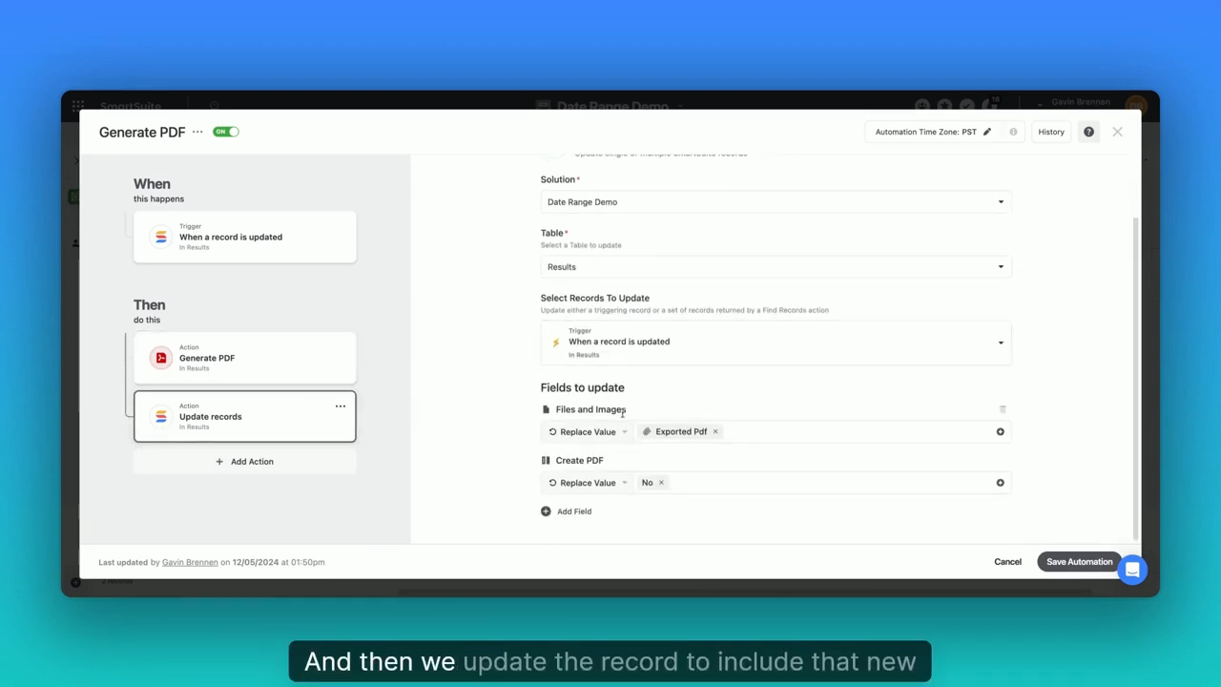
Task: Edit the automation time zone with the pencil icon
Action: 987,132
